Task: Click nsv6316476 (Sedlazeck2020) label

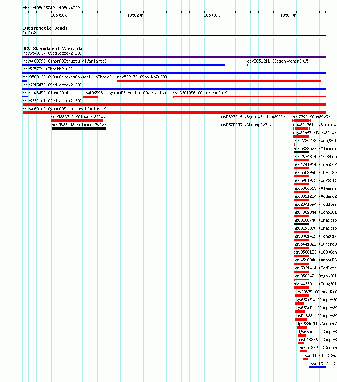Action: pyautogui.click(x=52, y=85)
